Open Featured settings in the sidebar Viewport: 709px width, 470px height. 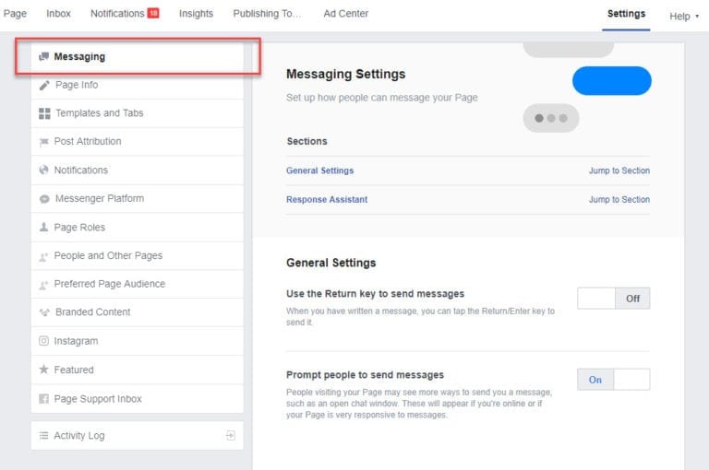point(138,370)
